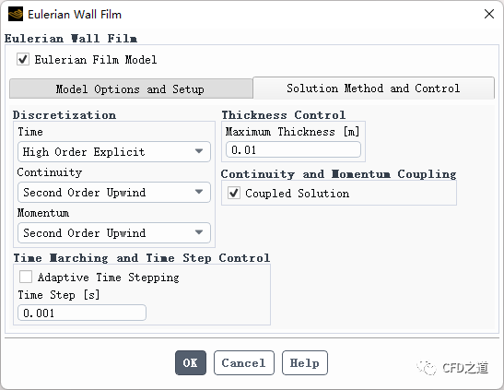The width and height of the screenshot is (504, 390).
Task: Close the Eulerian Wall Film dialog
Action: (489, 14)
